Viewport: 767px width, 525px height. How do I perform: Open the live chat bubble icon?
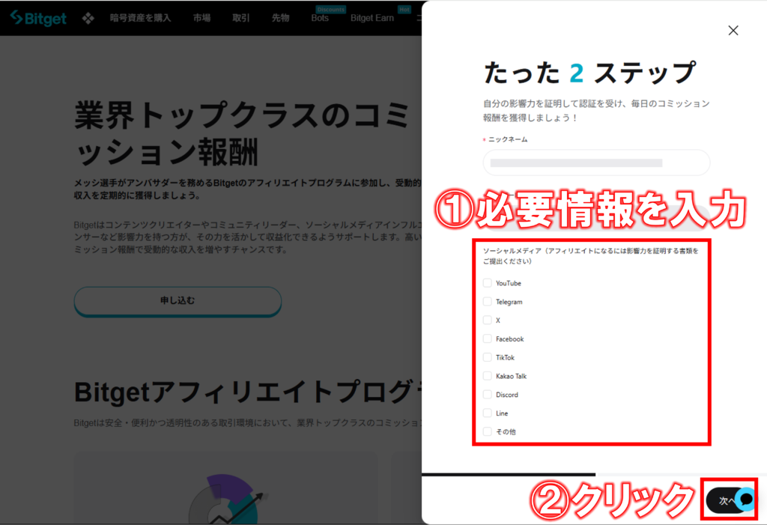746,499
